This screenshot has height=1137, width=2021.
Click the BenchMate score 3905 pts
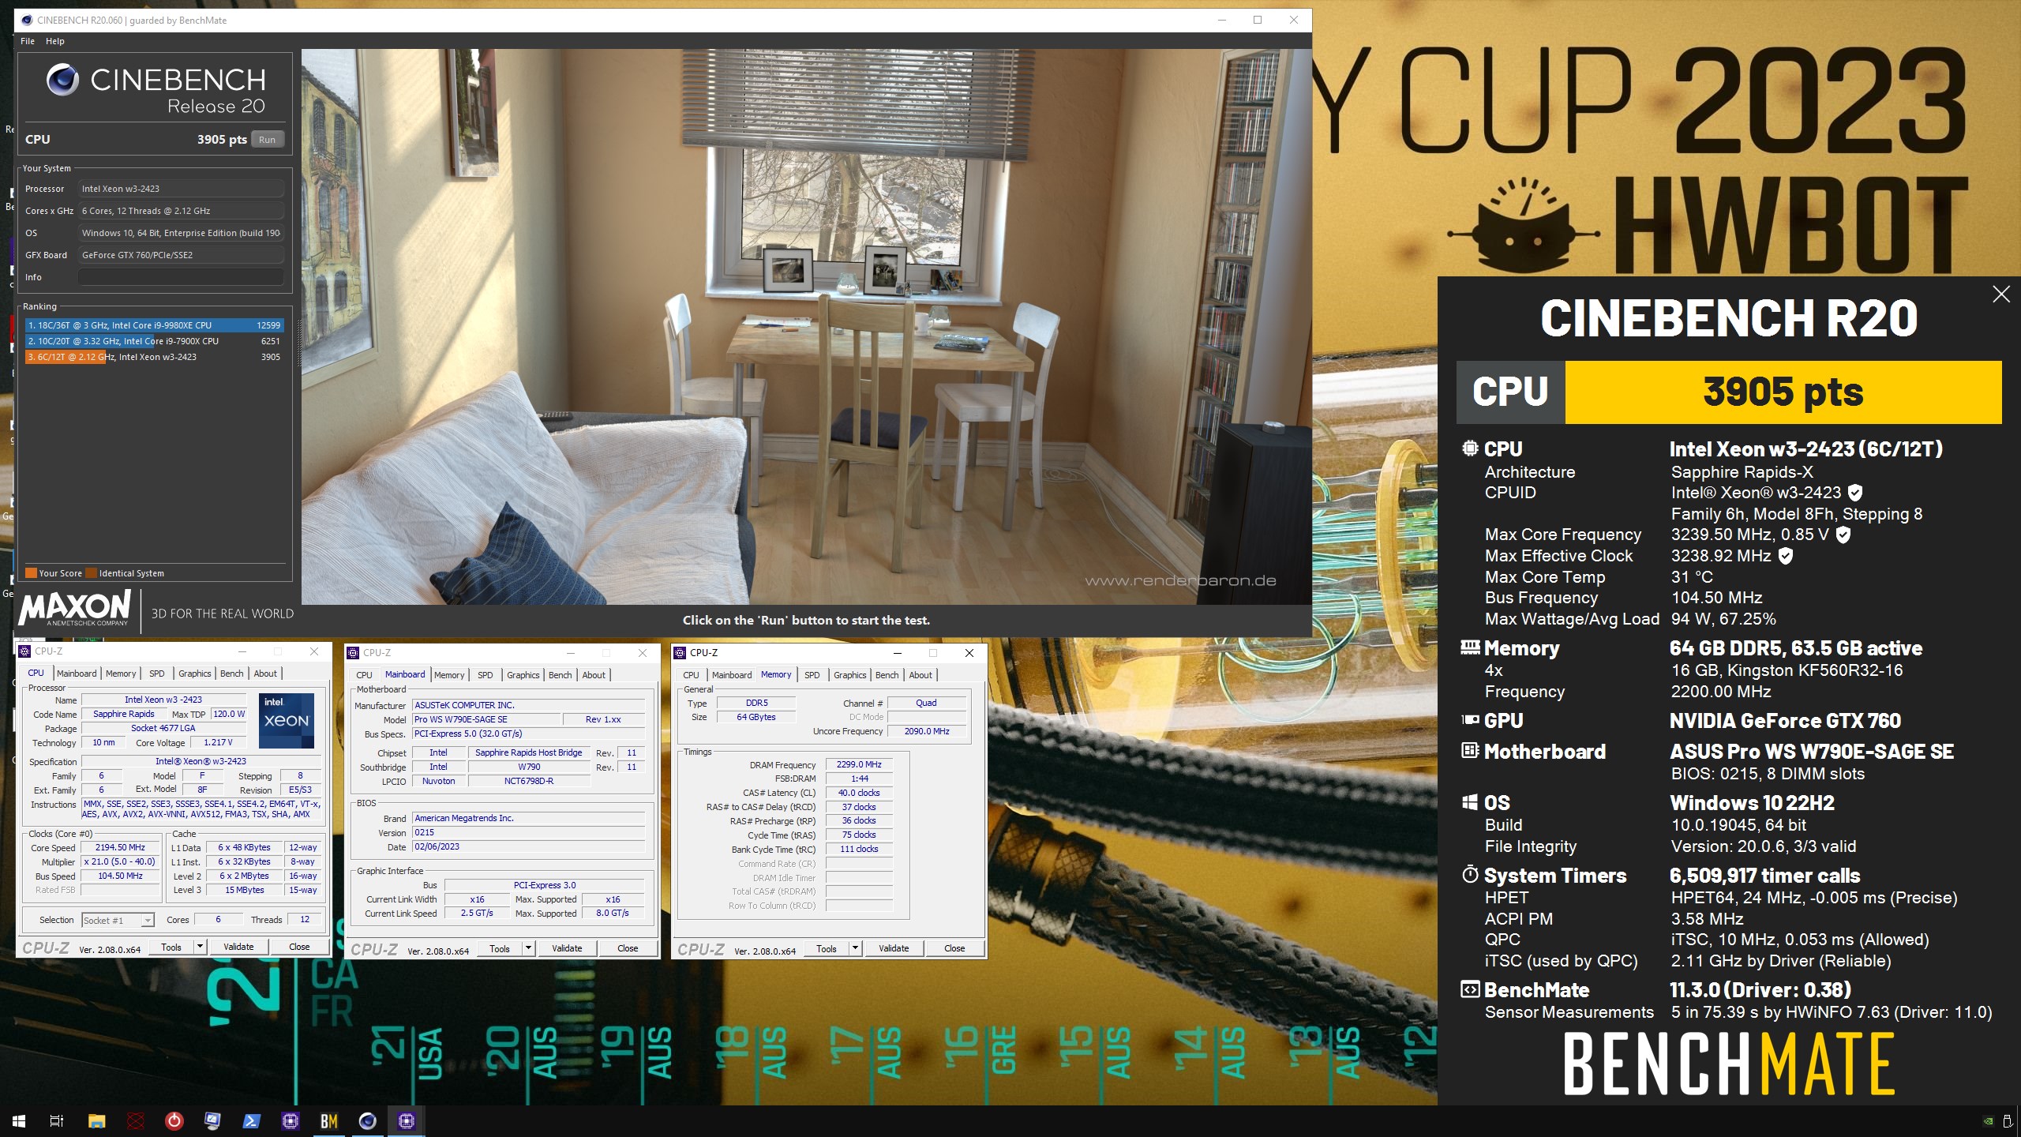(1783, 392)
